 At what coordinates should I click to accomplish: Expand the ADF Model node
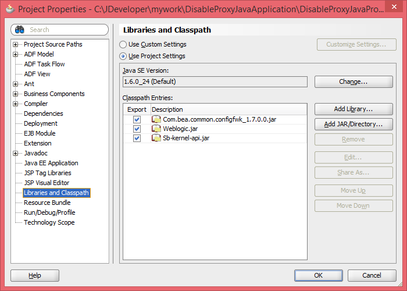tap(16, 54)
